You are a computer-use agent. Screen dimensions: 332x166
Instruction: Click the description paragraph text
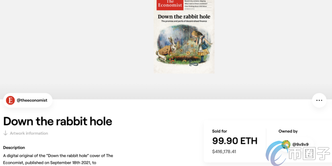58,159
